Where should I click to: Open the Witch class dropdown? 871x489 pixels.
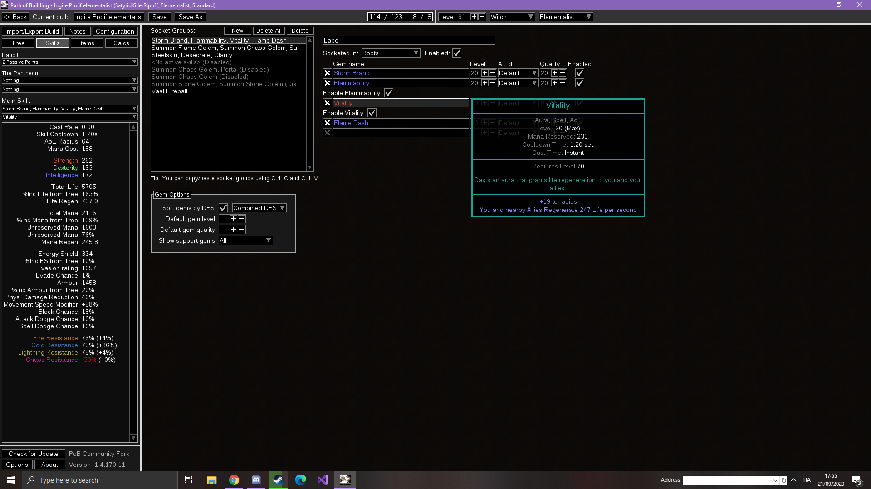coord(512,17)
